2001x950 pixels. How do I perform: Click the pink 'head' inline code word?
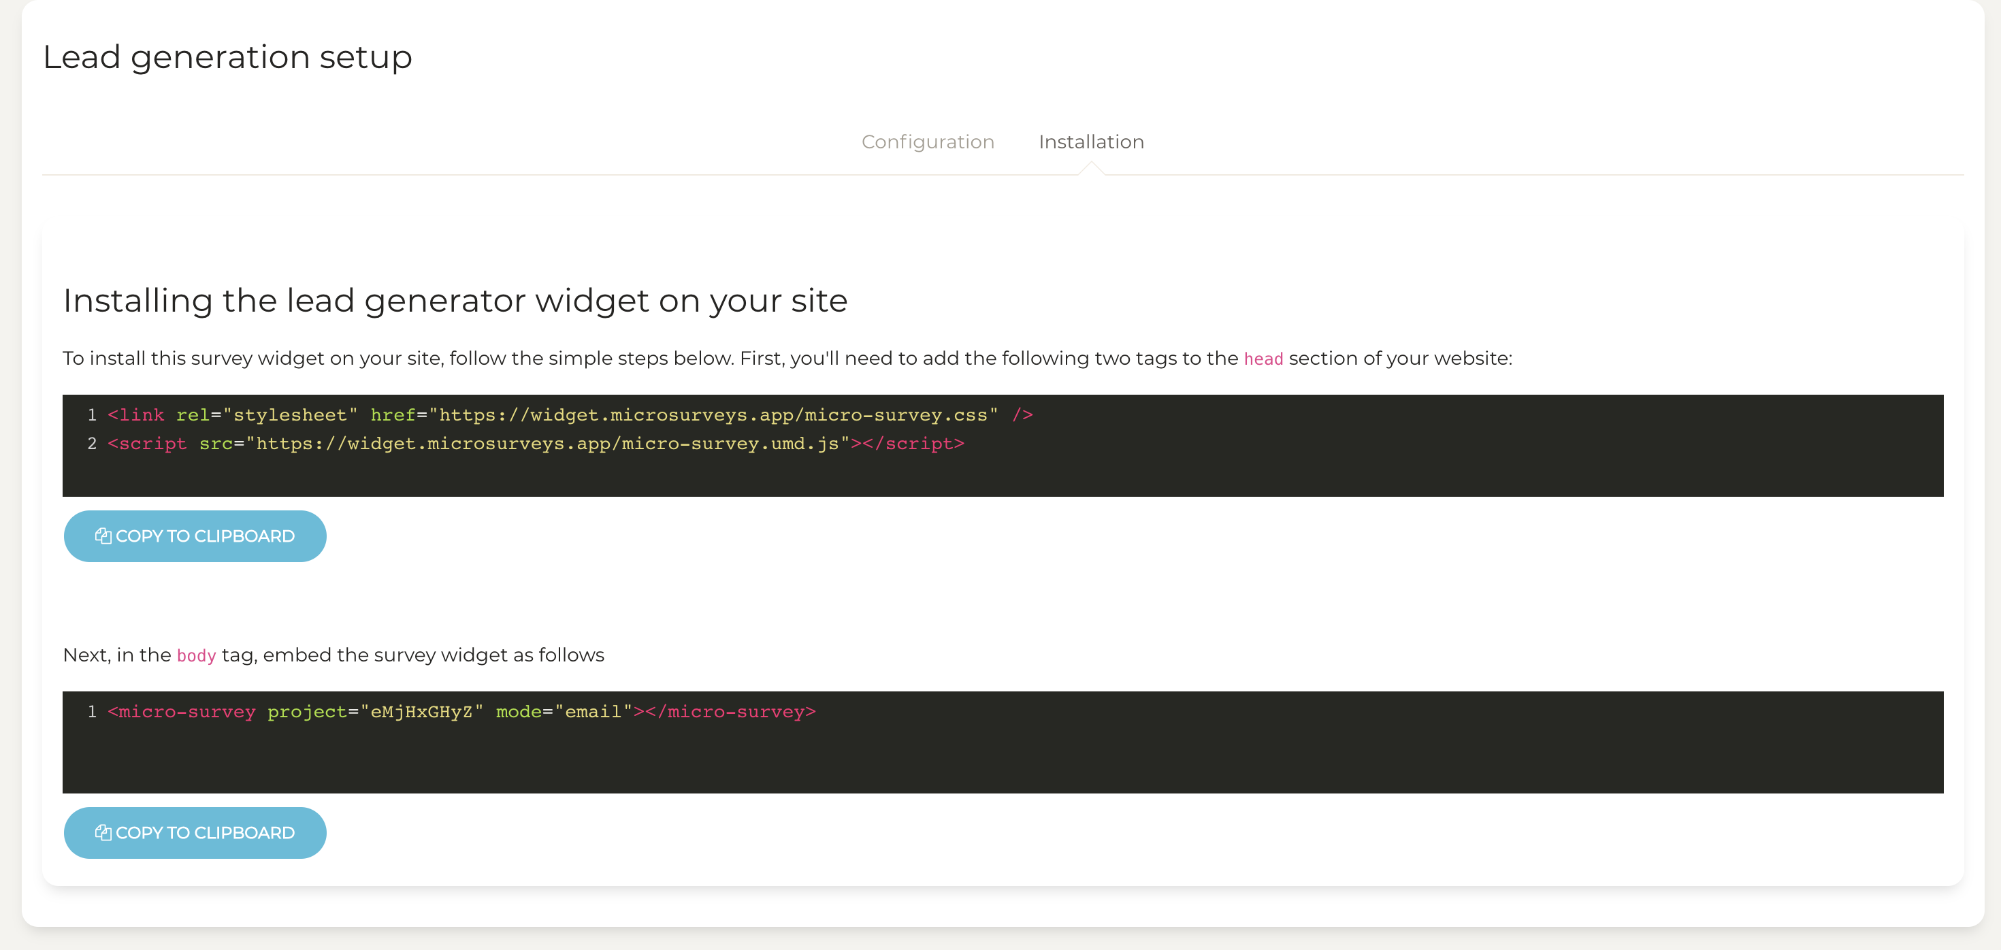(1263, 359)
